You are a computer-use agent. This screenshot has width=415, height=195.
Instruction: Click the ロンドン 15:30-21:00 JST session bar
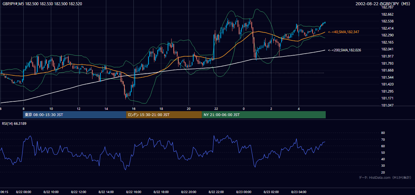click(x=164, y=115)
